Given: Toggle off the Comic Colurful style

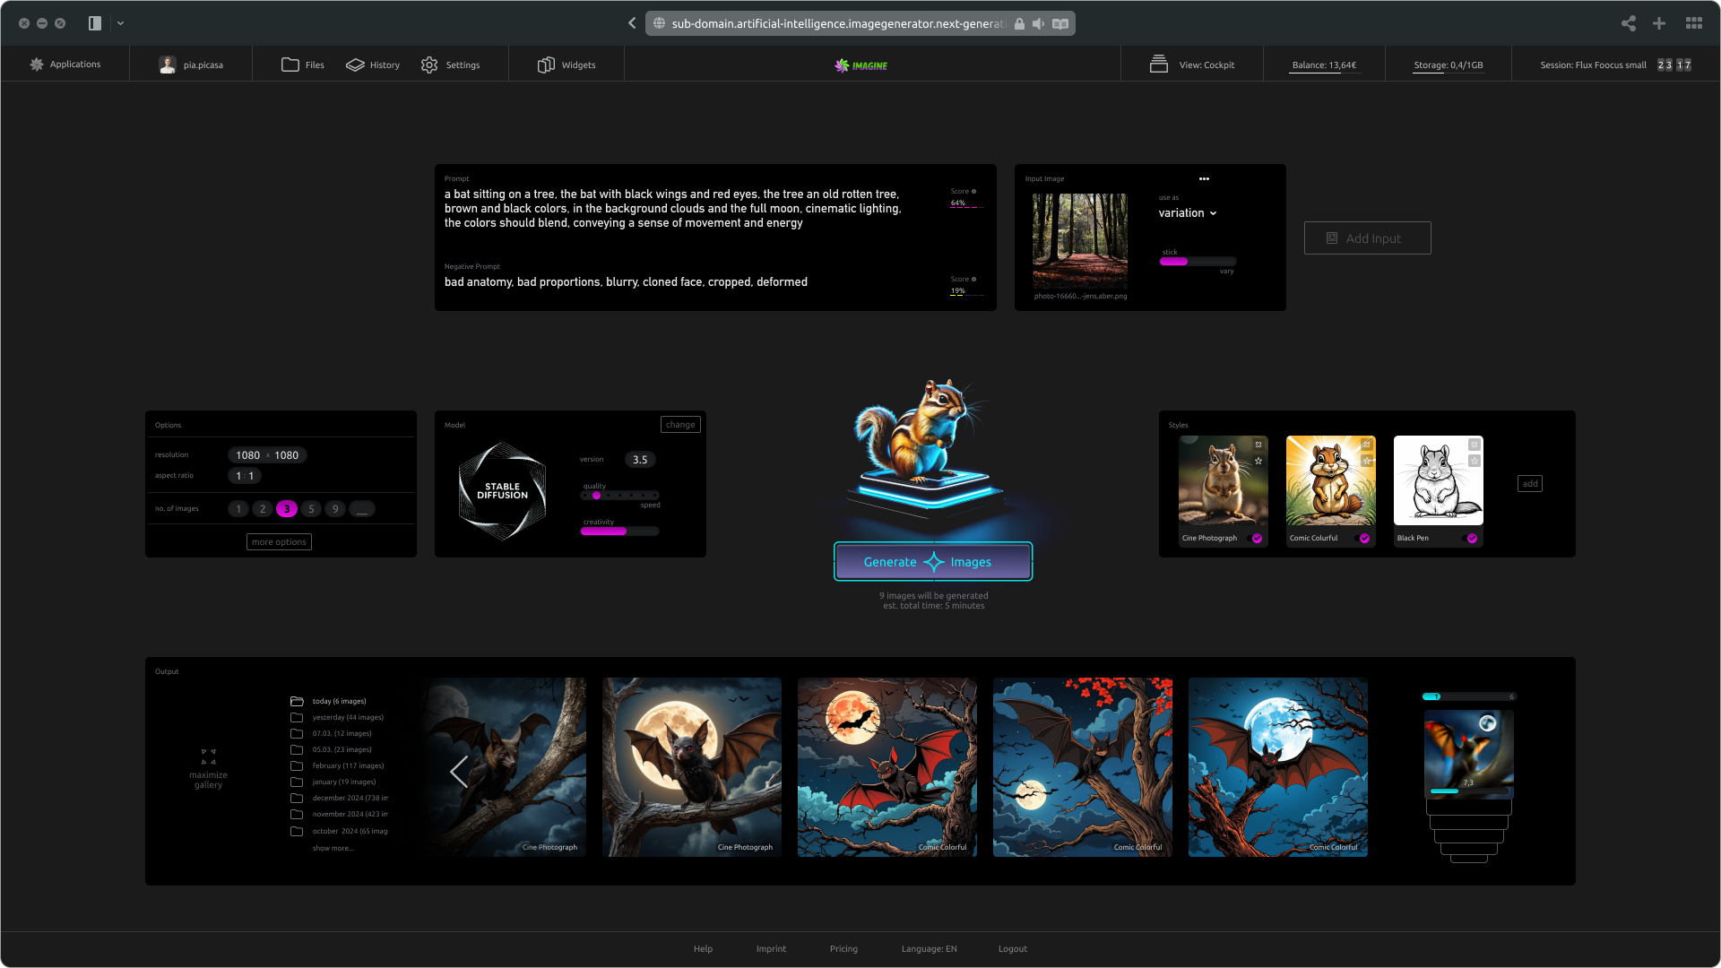Looking at the screenshot, I should click(1362, 539).
